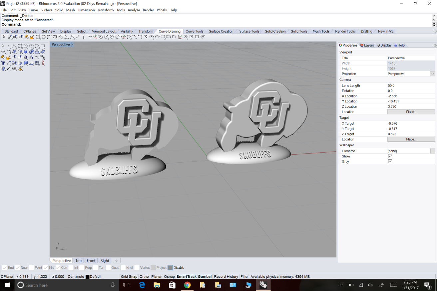This screenshot has width=437, height=291.
Task: Add new viewport tab button
Action: (x=116, y=261)
